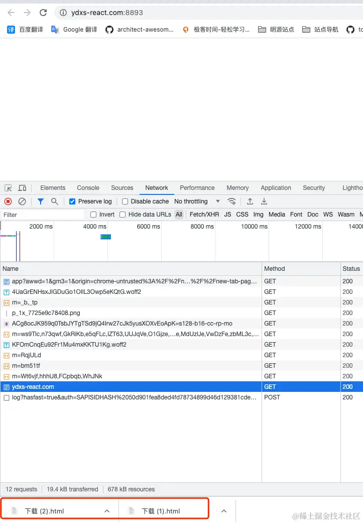
Task: Switch to the Elements tab
Action: point(53,188)
